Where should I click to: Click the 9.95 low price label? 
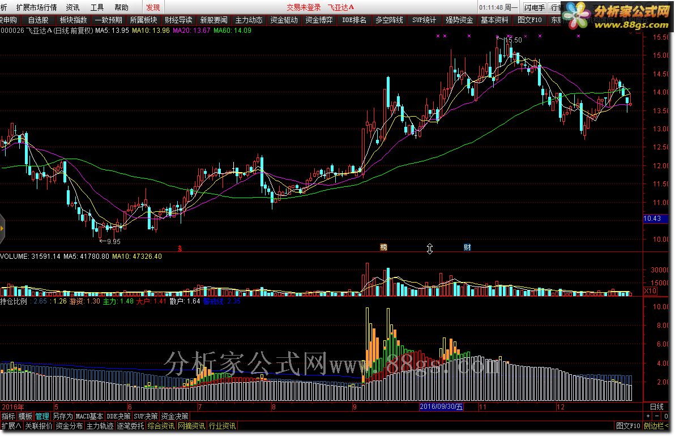click(x=114, y=241)
